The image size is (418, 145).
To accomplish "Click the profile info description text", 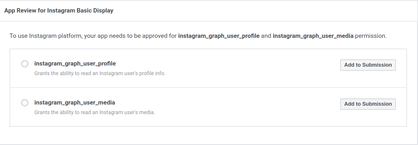I will coord(100,73).
